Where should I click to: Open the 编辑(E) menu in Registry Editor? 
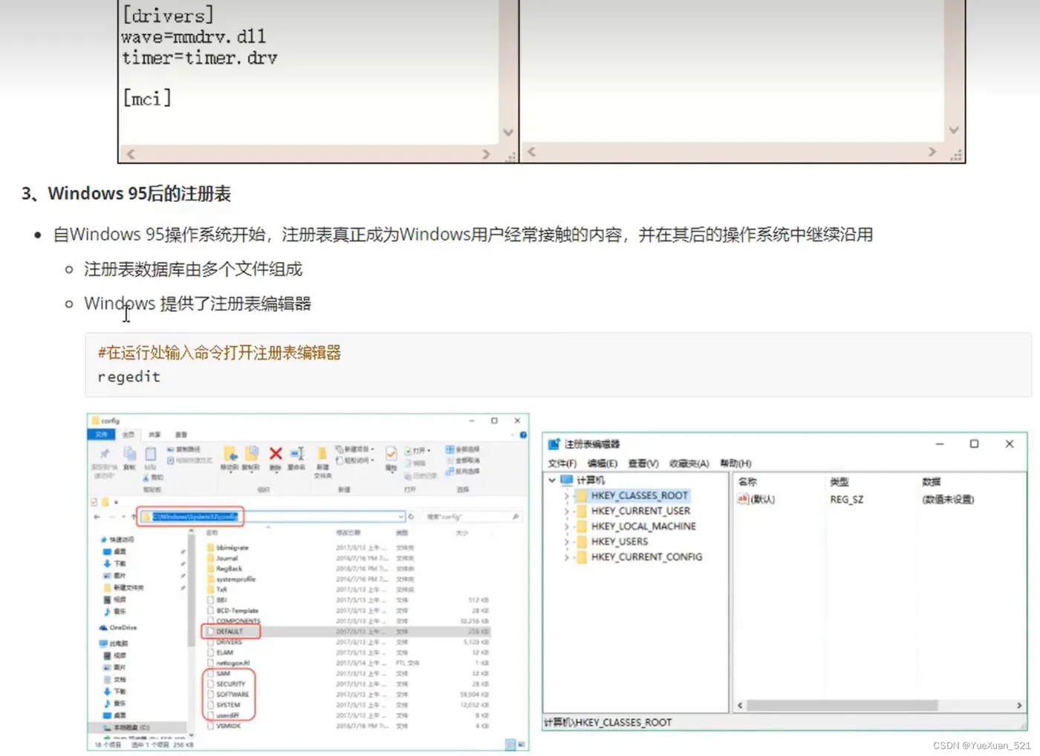coord(602,463)
